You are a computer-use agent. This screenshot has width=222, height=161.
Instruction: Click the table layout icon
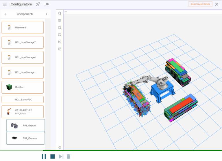60,20
